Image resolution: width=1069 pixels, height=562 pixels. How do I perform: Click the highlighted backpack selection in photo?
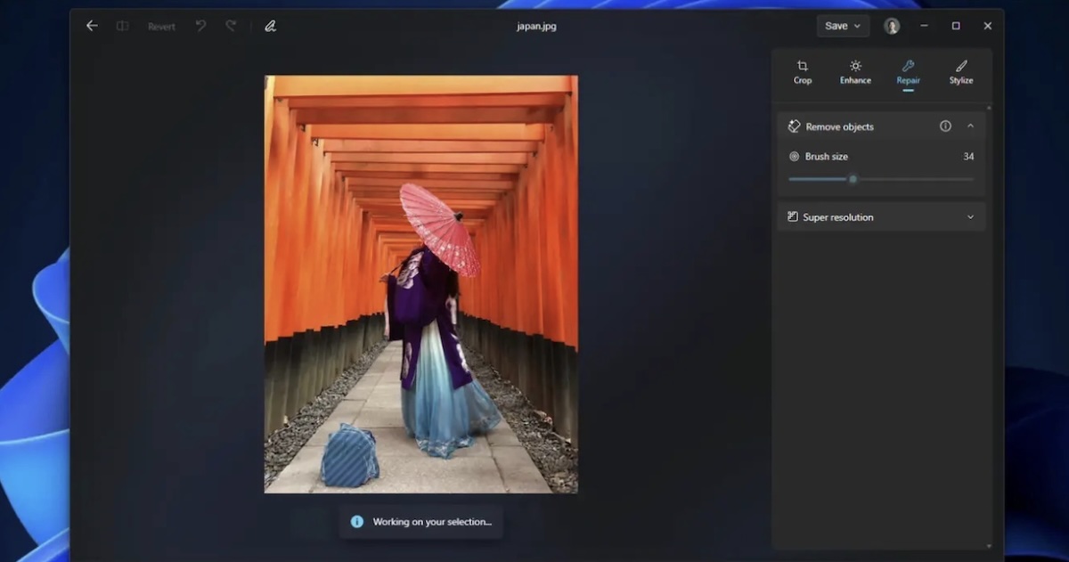349,456
